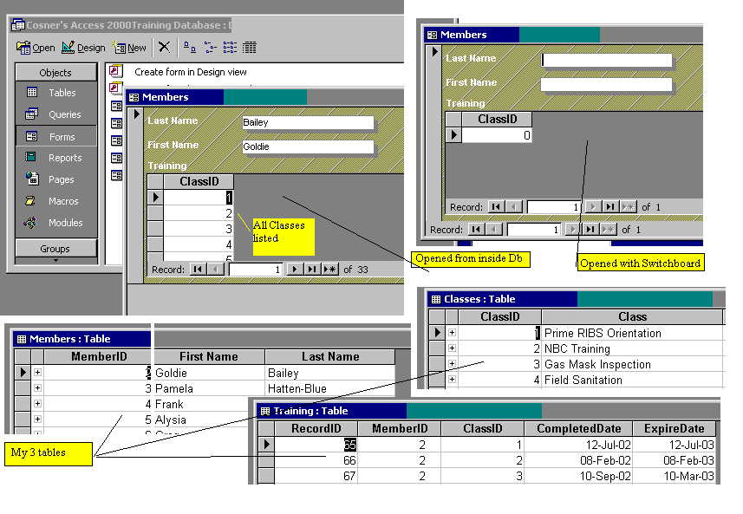743x514 pixels.
Task: Click Hatten-Blue cell in Members table
Action: click(329, 388)
